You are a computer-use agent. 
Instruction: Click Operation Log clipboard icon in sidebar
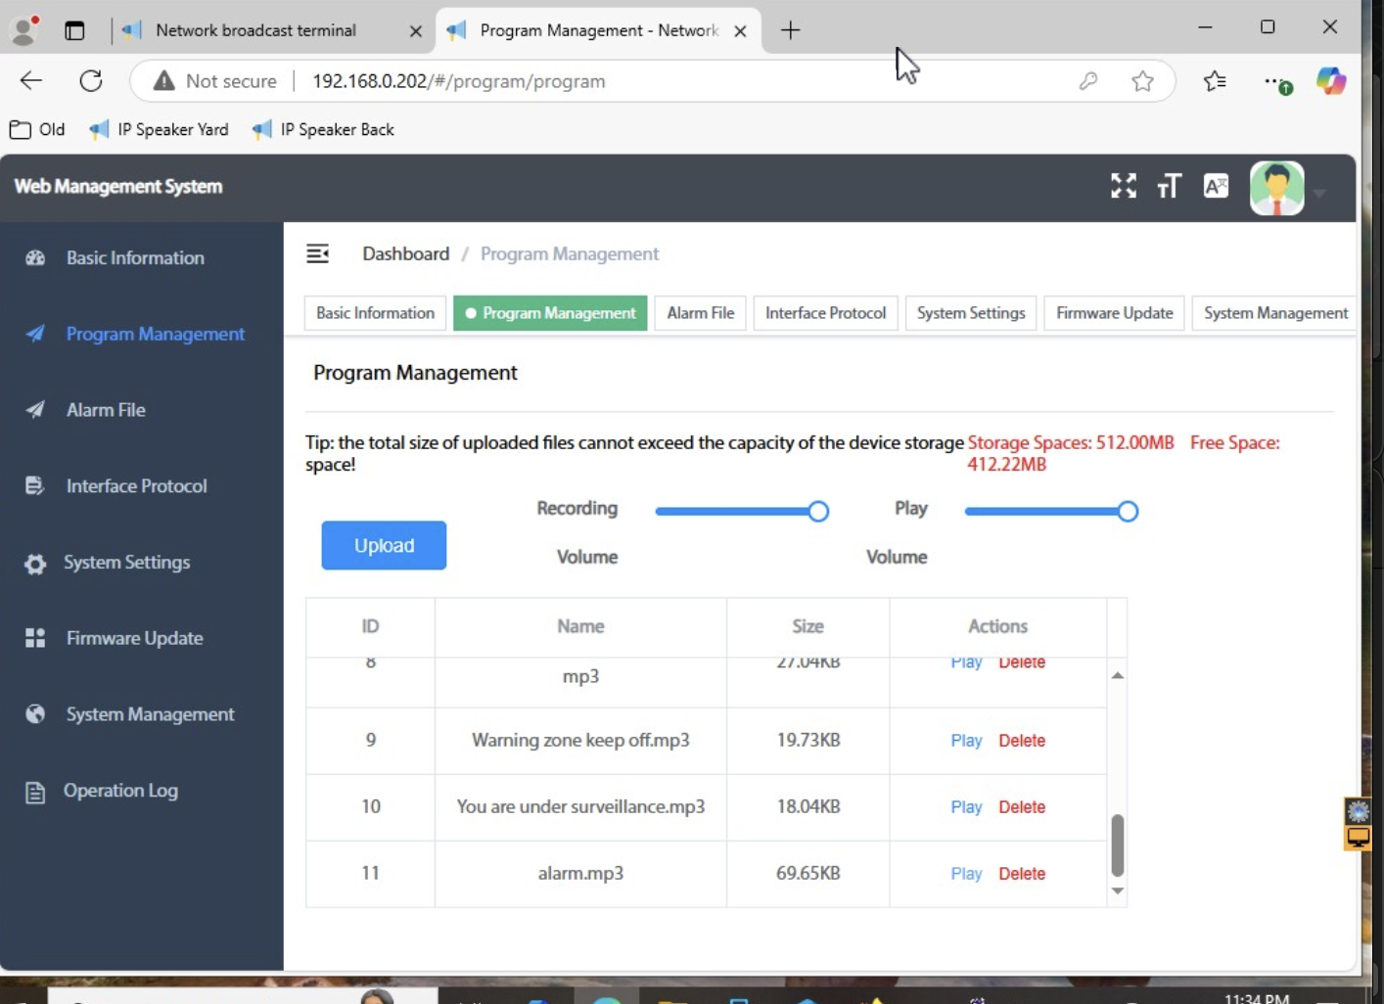(x=35, y=792)
